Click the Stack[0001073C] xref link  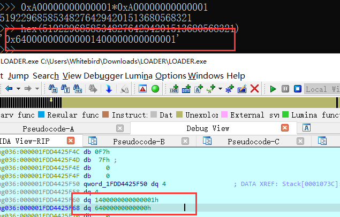pyautogui.click(x=311, y=184)
